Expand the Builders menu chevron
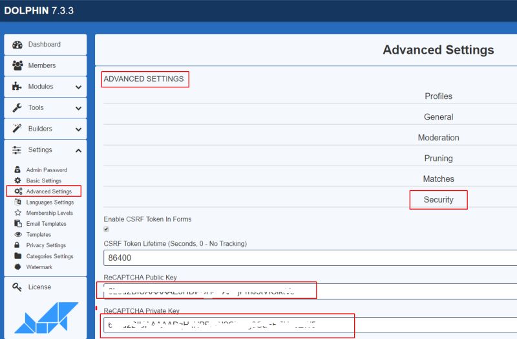This screenshot has height=339, width=517. click(78, 129)
